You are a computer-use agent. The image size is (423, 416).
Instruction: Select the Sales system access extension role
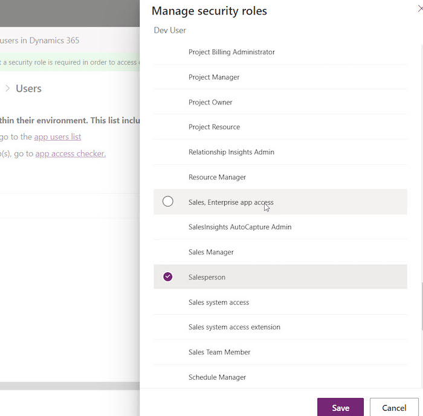click(280, 327)
